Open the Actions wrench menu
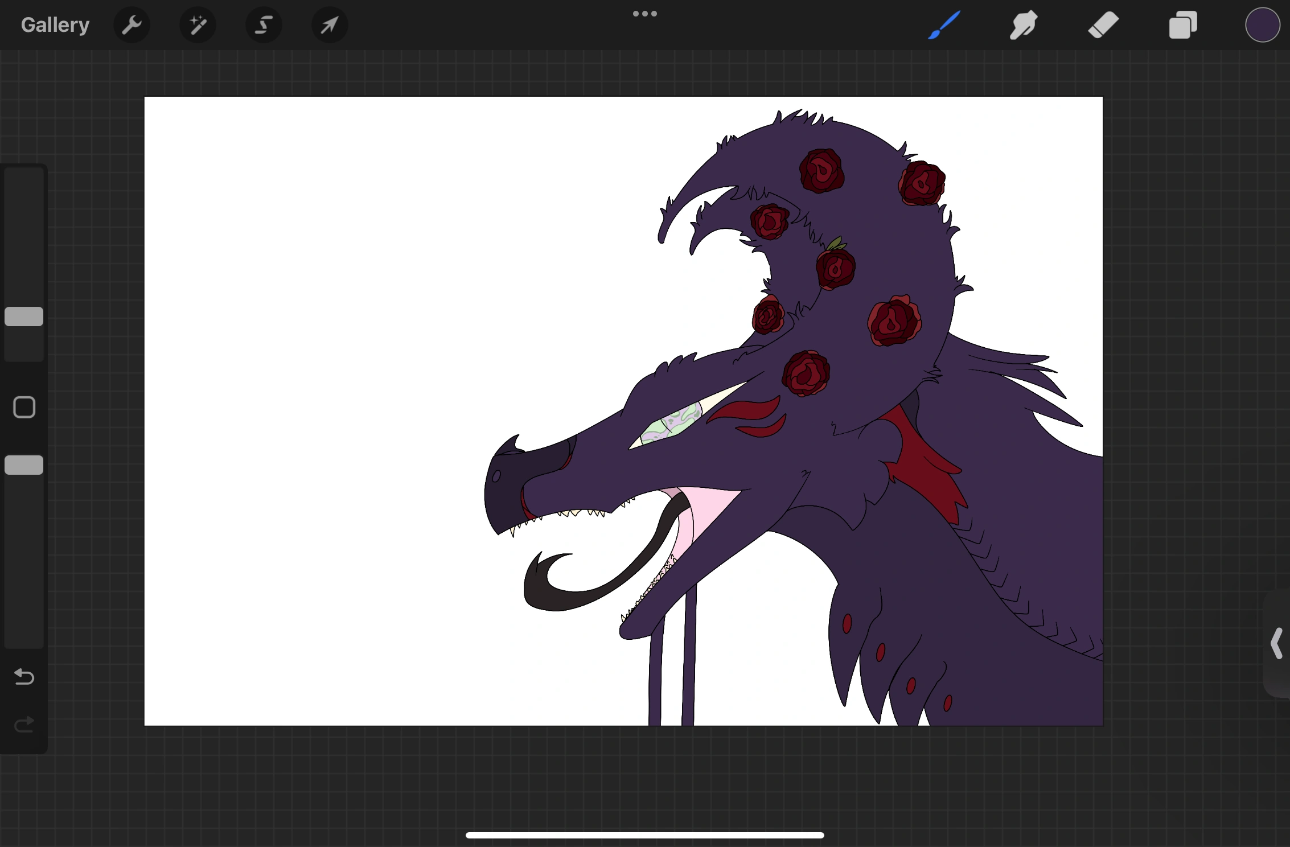This screenshot has width=1290, height=847. click(132, 24)
